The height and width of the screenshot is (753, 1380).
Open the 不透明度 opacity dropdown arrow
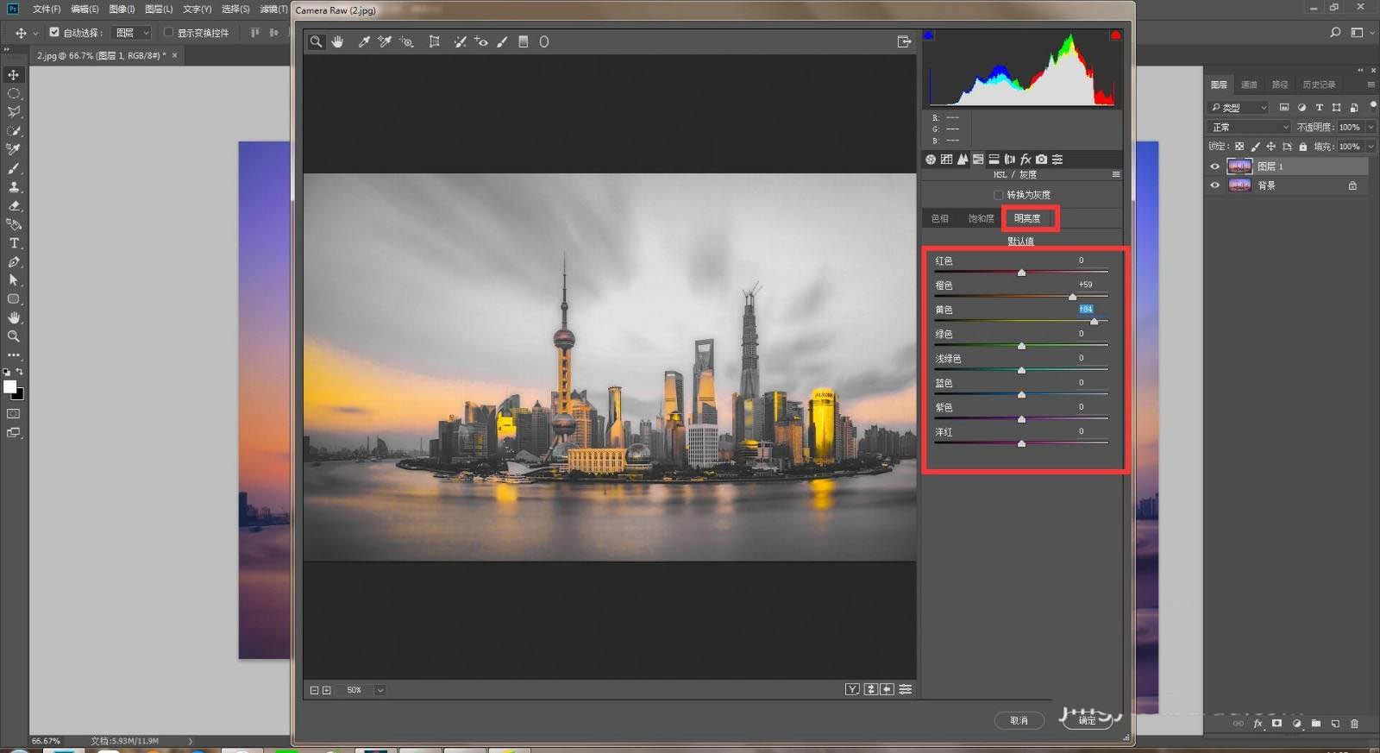point(1371,128)
